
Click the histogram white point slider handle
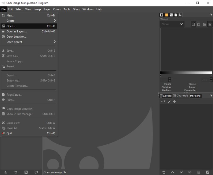tap(211, 75)
